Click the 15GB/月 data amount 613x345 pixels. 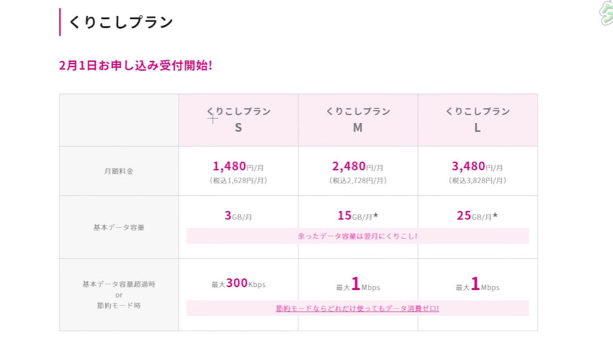click(358, 216)
